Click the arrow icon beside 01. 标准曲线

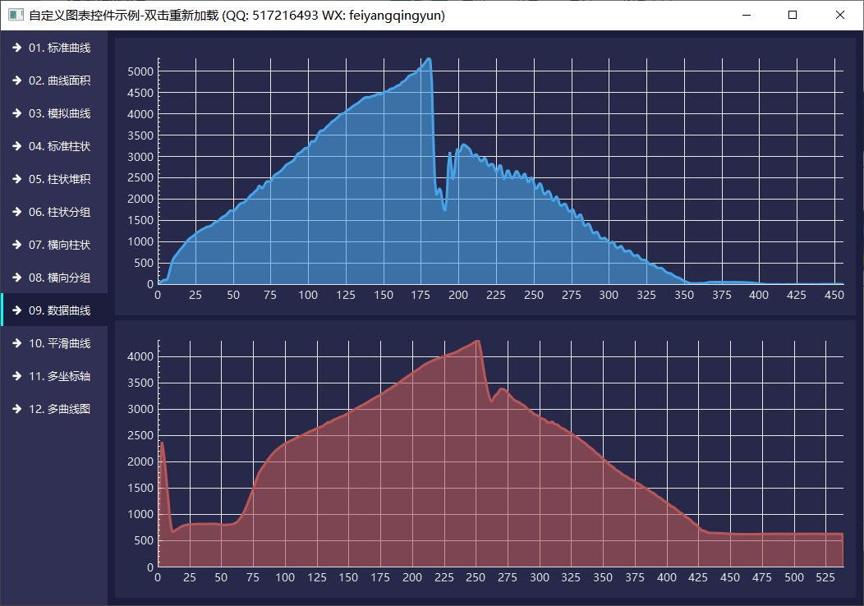tap(16, 48)
